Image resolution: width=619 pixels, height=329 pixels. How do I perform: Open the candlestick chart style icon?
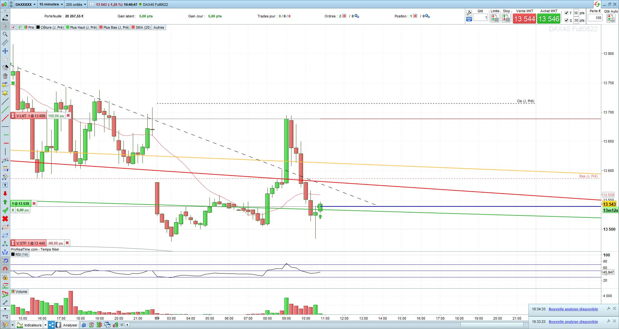coord(4,5)
